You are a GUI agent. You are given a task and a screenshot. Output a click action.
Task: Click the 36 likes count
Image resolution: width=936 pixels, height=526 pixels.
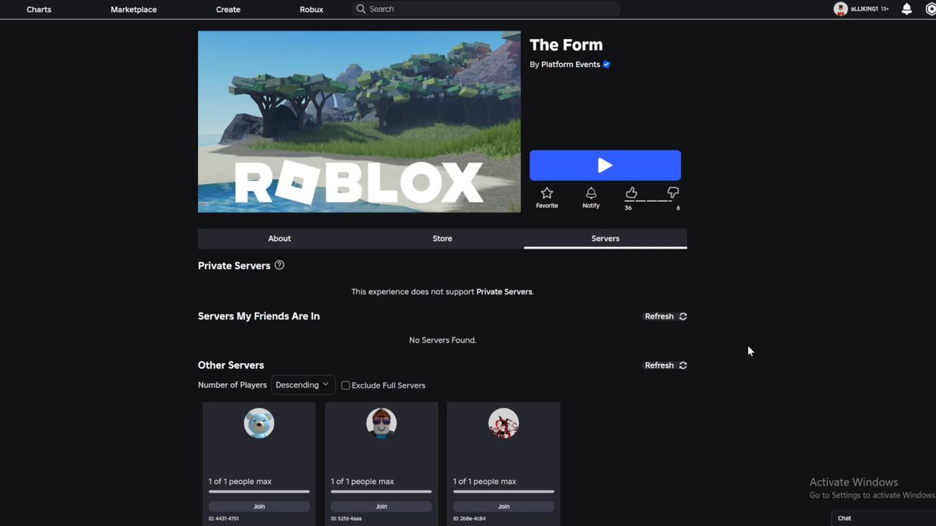pos(628,208)
